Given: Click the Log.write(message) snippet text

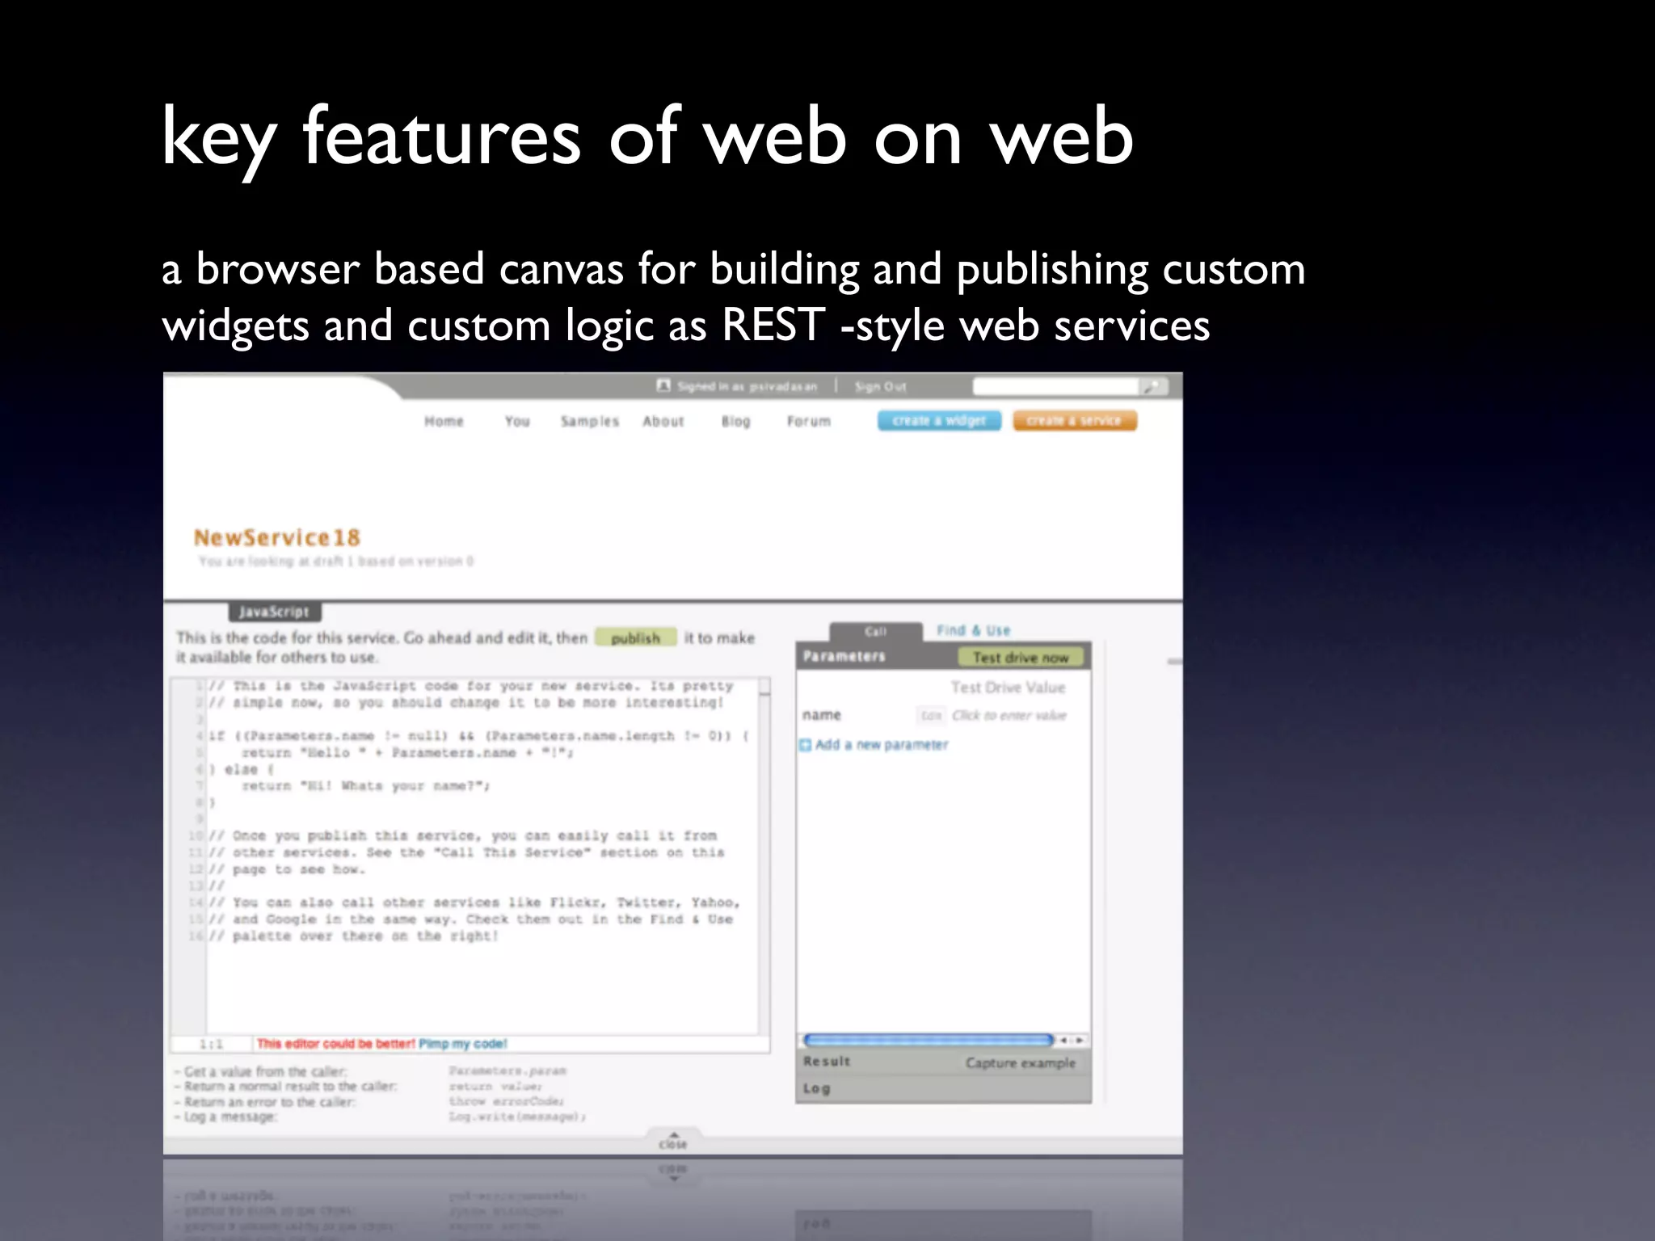Looking at the screenshot, I should point(517,1117).
